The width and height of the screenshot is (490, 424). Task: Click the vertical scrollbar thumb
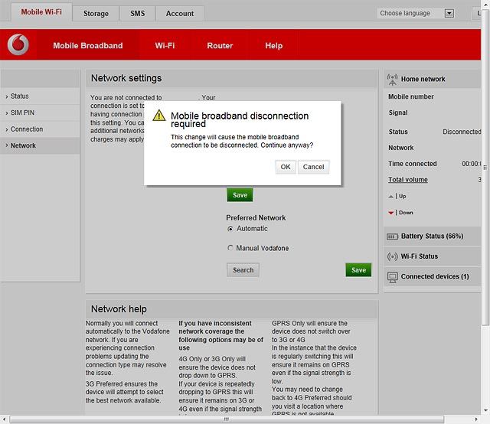pyautogui.click(x=485, y=167)
